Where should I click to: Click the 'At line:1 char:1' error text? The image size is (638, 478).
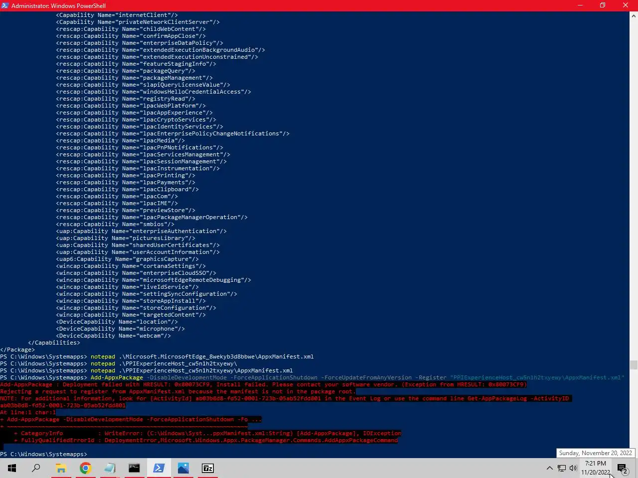click(28, 412)
